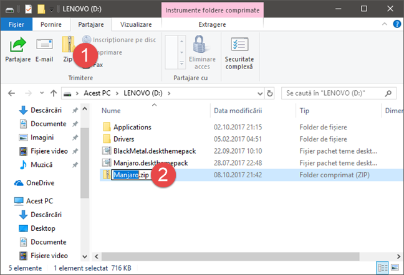Select the Drivers folder
Image resolution: width=404 pixels, height=275 pixels.
pos(123,139)
